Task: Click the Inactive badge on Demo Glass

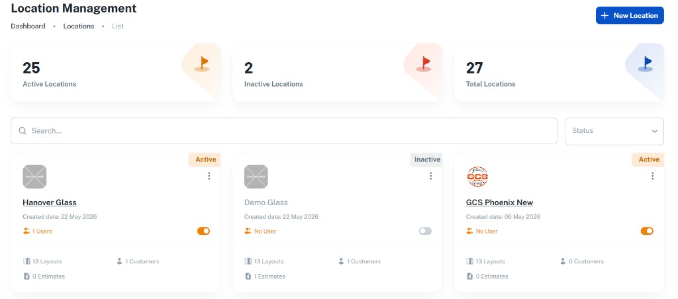Action: (x=426, y=159)
